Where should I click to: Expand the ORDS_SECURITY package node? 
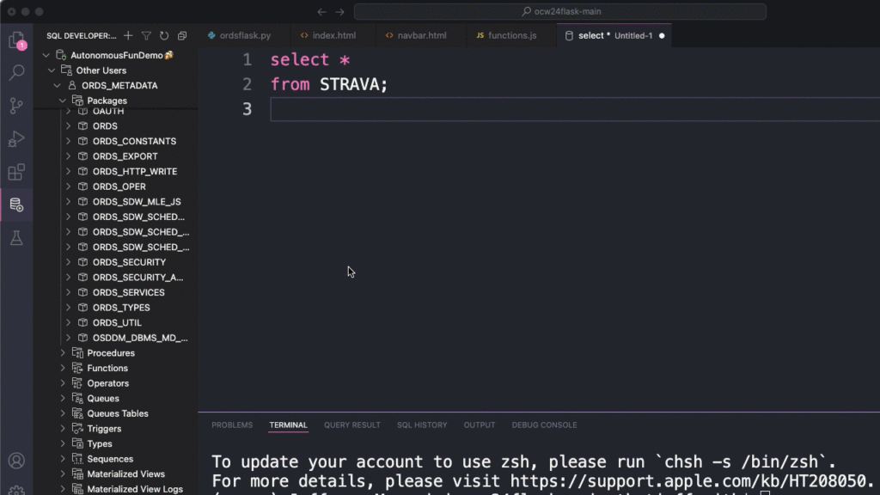tap(70, 262)
